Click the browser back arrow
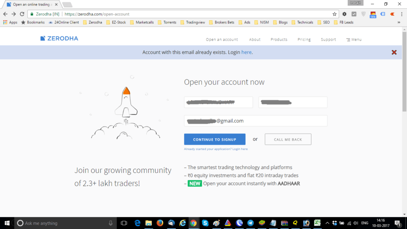 [x=5, y=14]
